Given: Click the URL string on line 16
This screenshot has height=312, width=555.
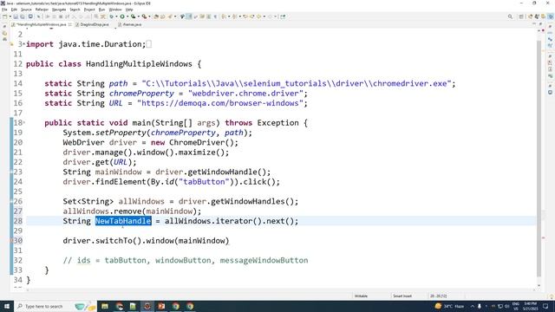Looking at the screenshot, I should [219, 103].
